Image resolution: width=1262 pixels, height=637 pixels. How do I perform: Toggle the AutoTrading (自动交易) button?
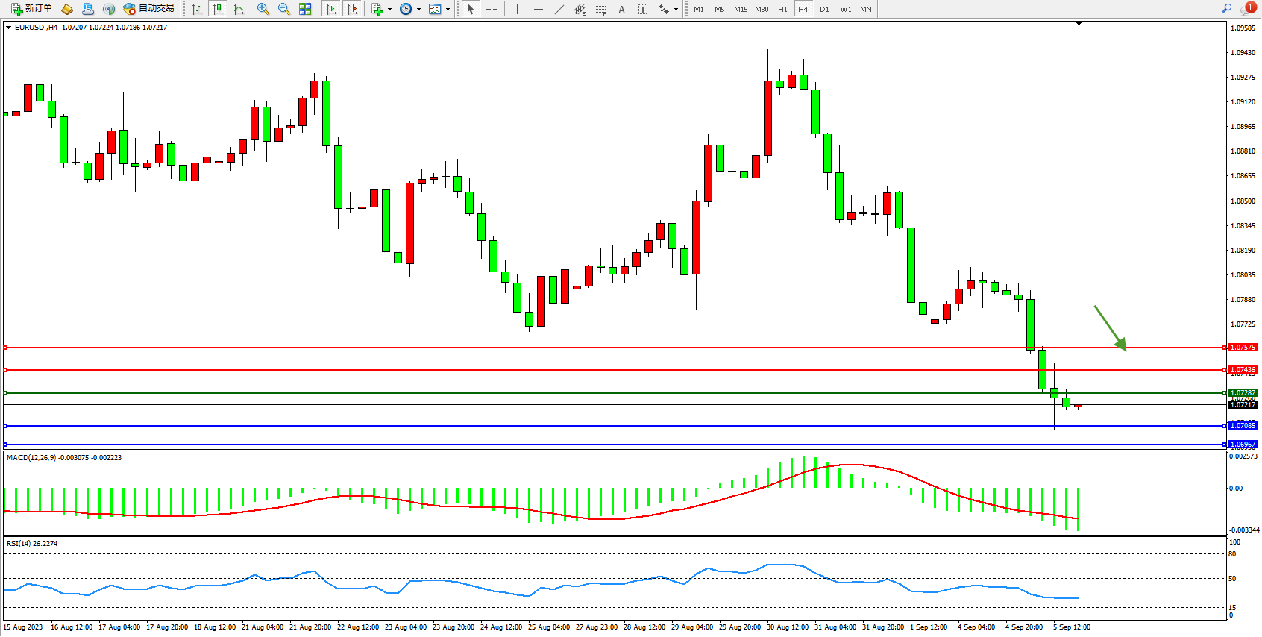pos(148,9)
